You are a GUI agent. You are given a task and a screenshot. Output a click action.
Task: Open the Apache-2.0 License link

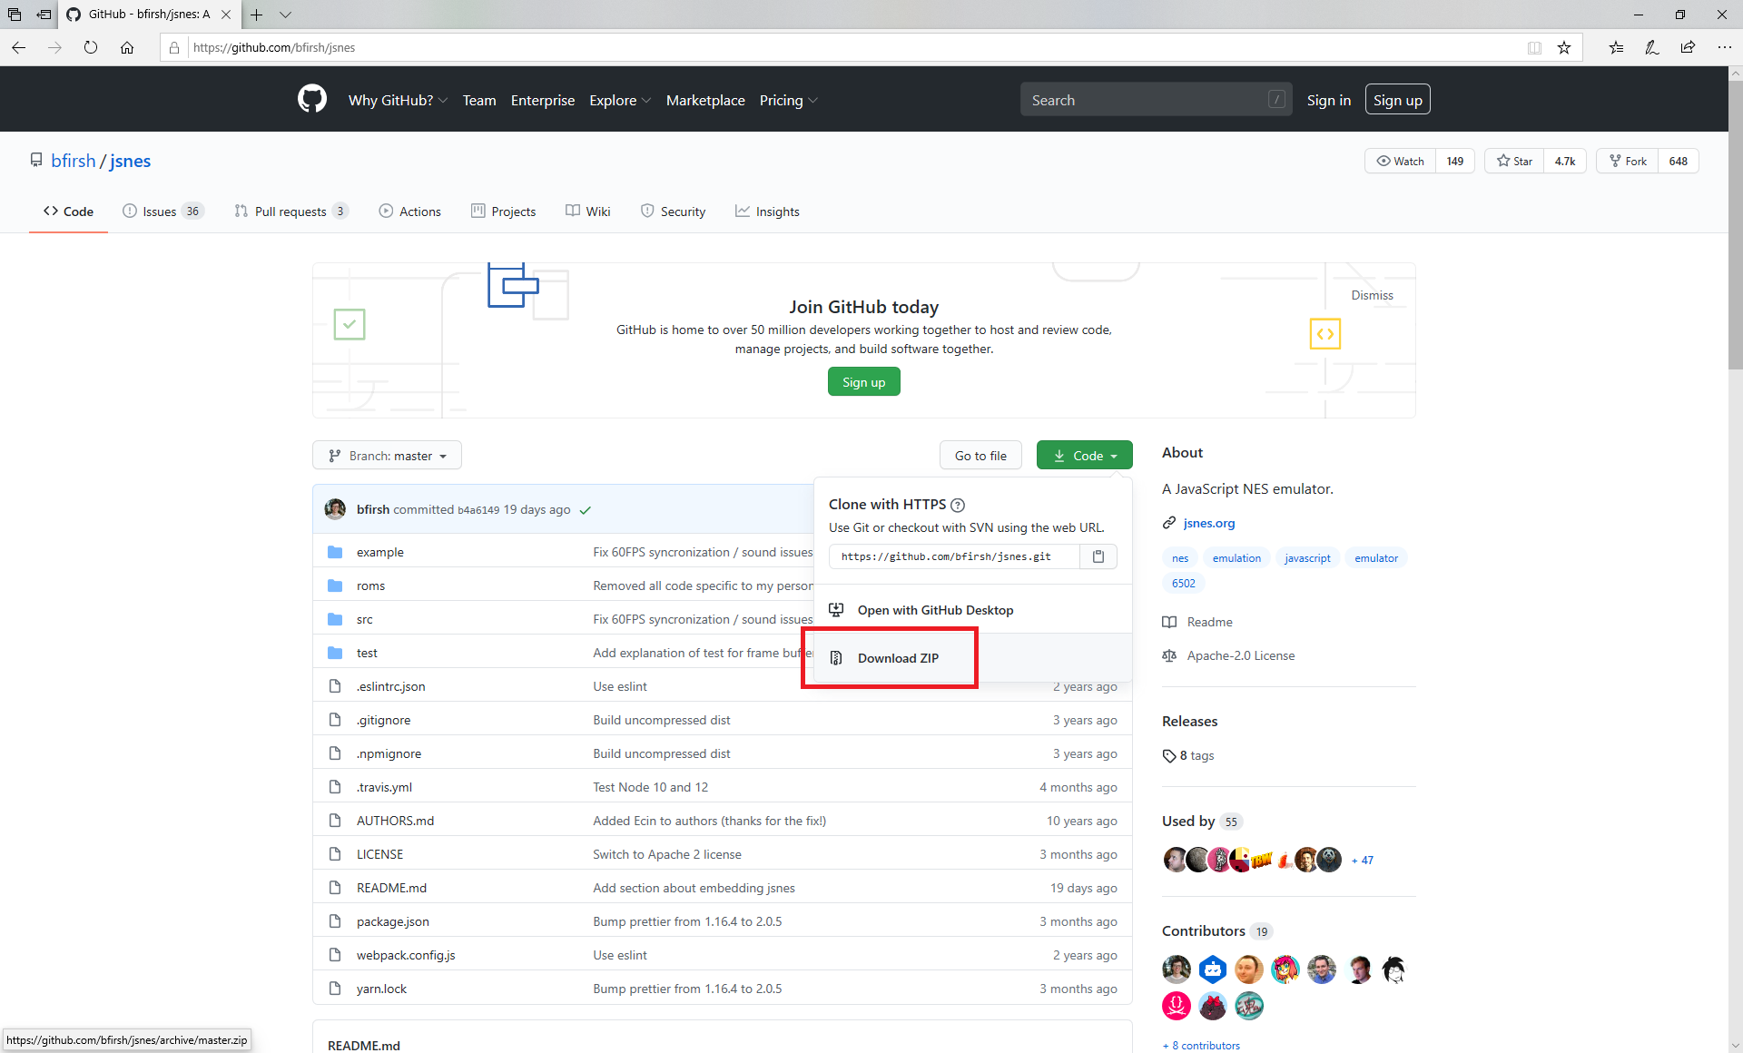click(1240, 655)
